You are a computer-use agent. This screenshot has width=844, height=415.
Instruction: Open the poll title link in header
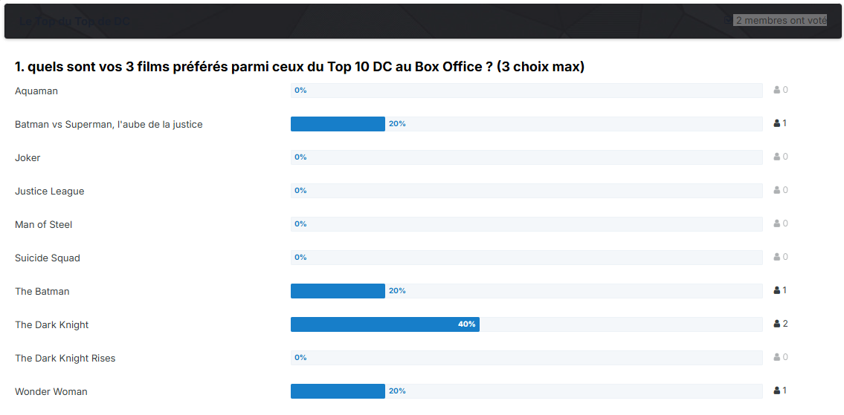74,22
